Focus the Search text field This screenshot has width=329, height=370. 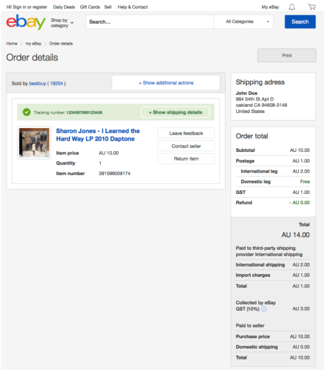click(150, 22)
